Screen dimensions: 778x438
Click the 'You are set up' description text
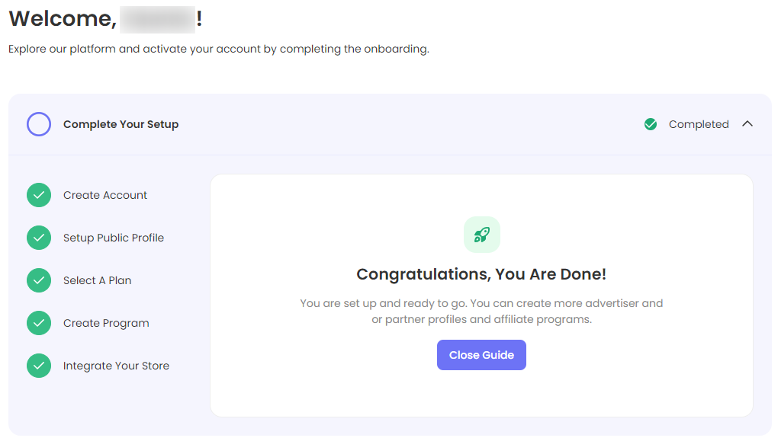[481, 312]
